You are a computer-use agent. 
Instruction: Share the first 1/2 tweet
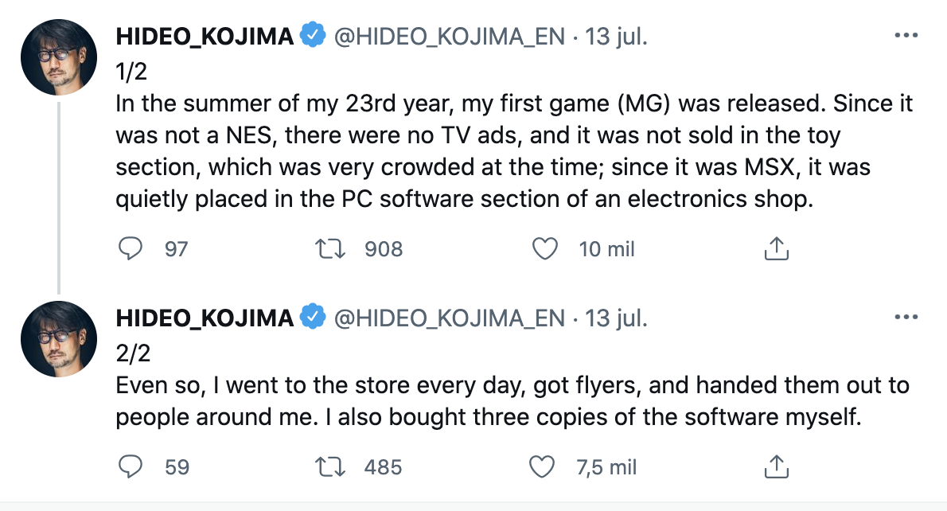pyautogui.click(x=775, y=249)
